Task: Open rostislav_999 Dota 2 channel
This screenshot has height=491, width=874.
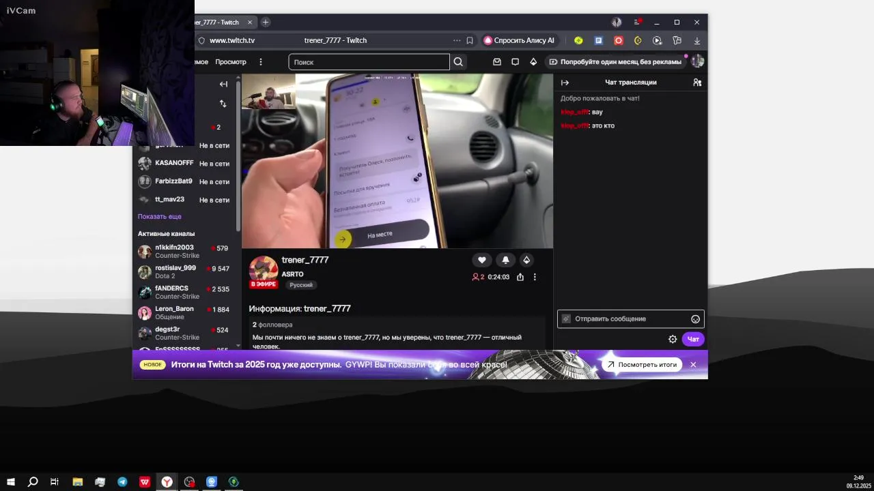Action: coord(184,272)
